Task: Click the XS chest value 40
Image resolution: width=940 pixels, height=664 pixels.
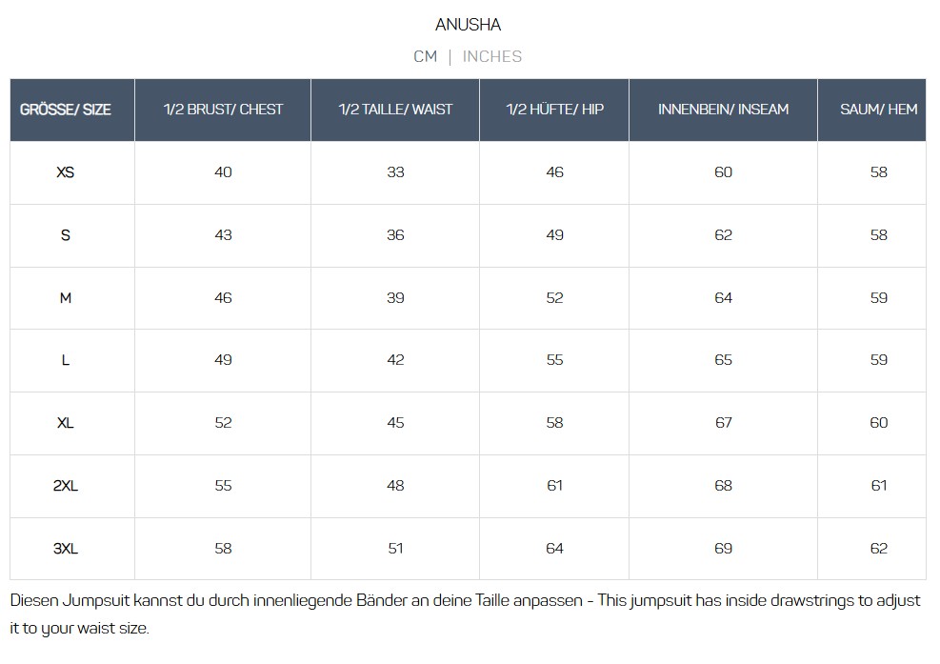Action: 223,172
